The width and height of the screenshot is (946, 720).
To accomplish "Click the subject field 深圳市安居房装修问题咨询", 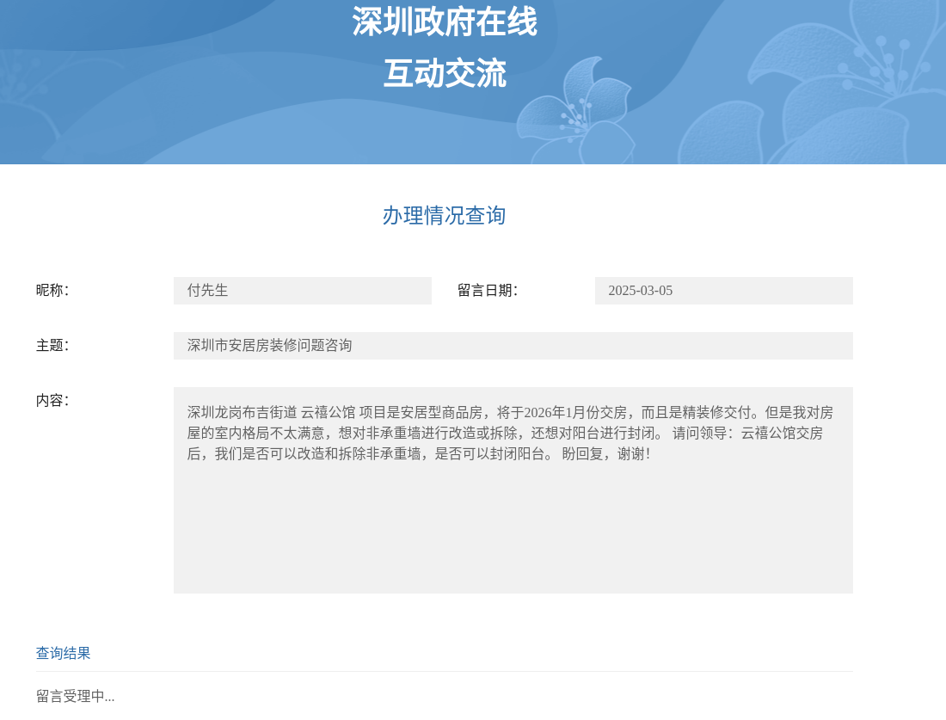I will (x=513, y=345).
